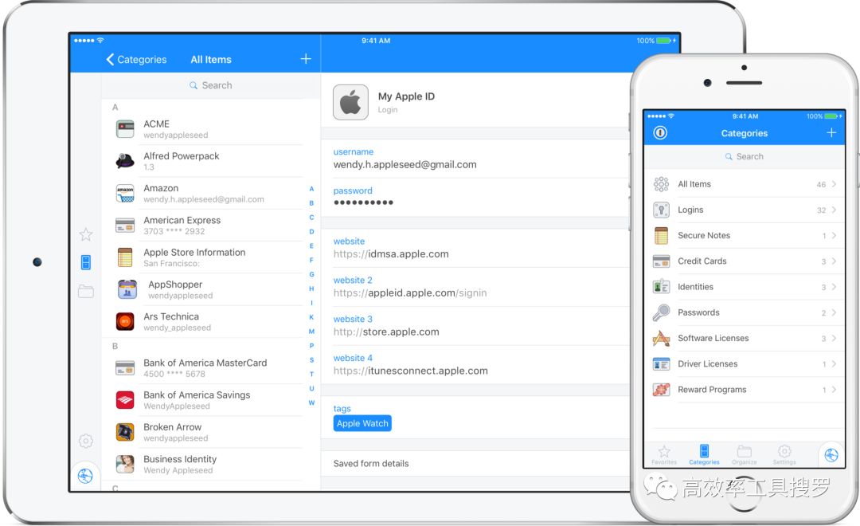The height and width of the screenshot is (526, 860).
Task: Select Bank of America MasterCard icon
Action: (125, 368)
